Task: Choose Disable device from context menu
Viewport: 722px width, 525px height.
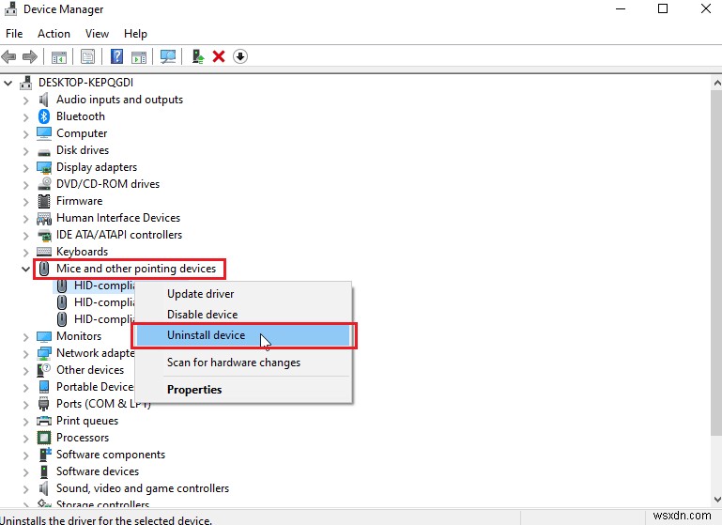Action: pos(242,315)
